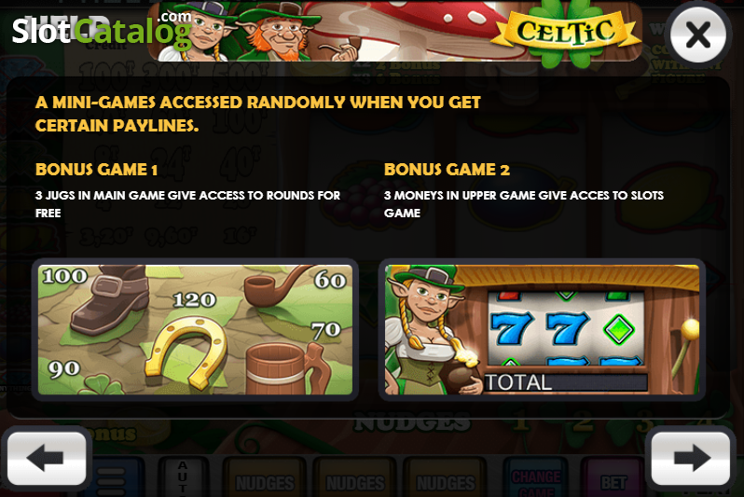744x497 pixels.
Task: Click the Total display bar
Action: tap(566, 382)
